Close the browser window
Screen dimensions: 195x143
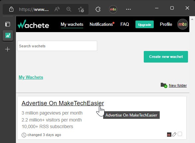click(187, 8)
